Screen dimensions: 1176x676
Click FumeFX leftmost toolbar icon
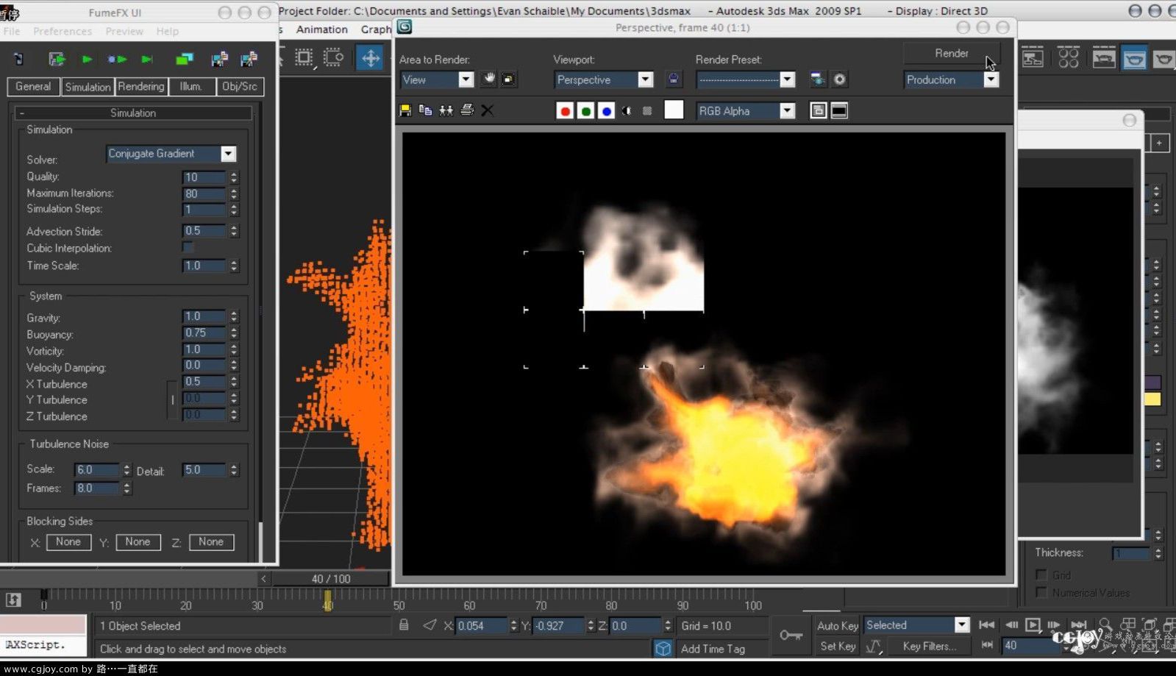coord(19,59)
